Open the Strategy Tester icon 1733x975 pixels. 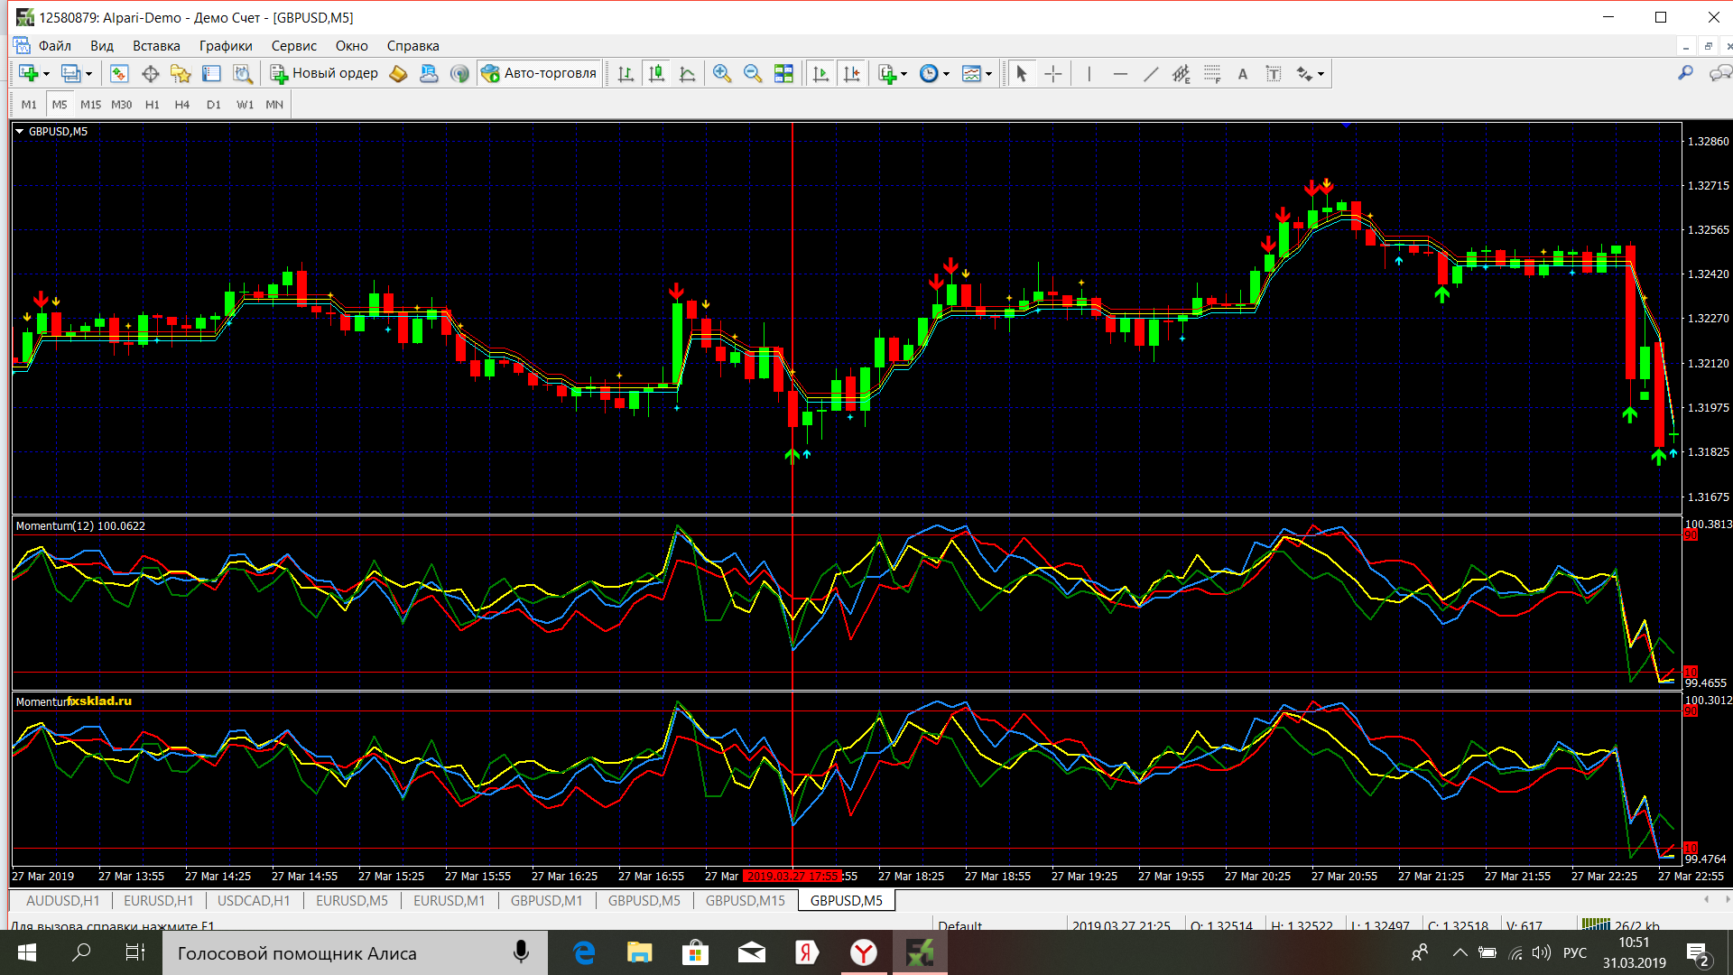(x=242, y=74)
